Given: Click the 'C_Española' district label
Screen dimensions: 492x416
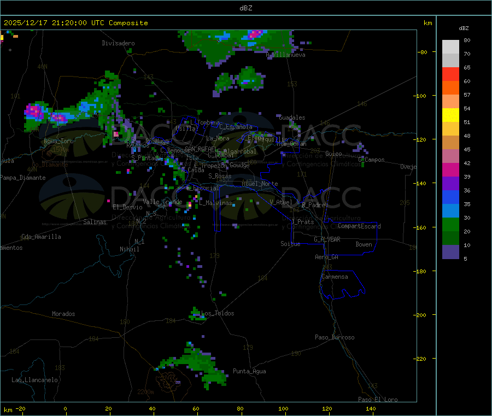Looking at the screenshot, I should (236, 127).
